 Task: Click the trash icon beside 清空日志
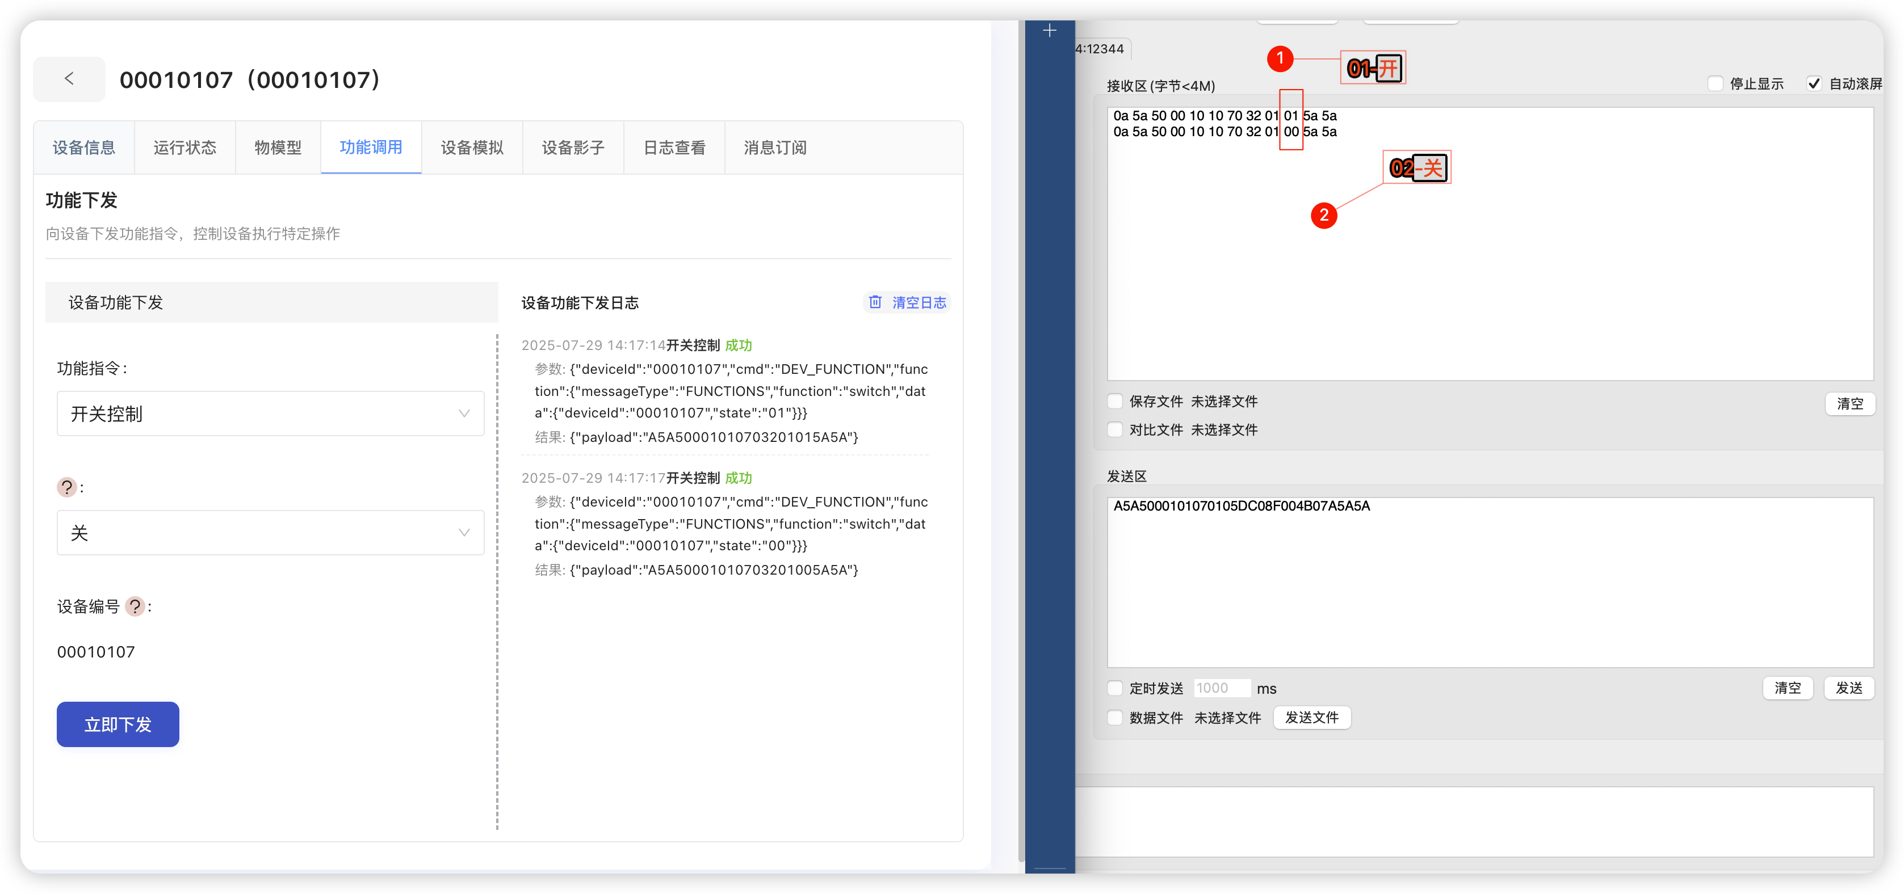click(875, 302)
